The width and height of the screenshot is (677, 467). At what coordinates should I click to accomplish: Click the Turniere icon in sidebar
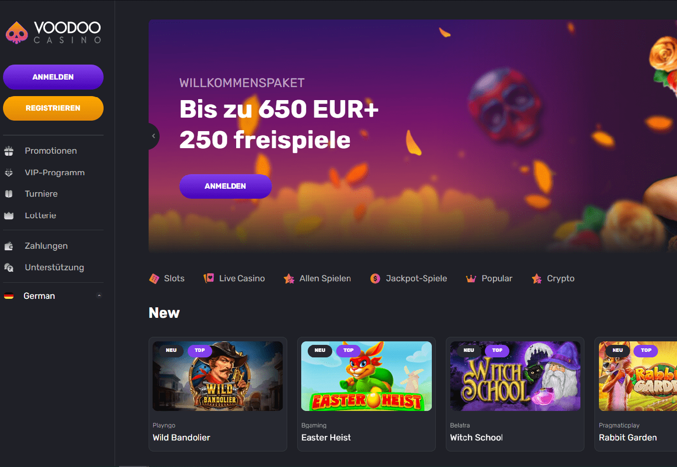tap(9, 194)
